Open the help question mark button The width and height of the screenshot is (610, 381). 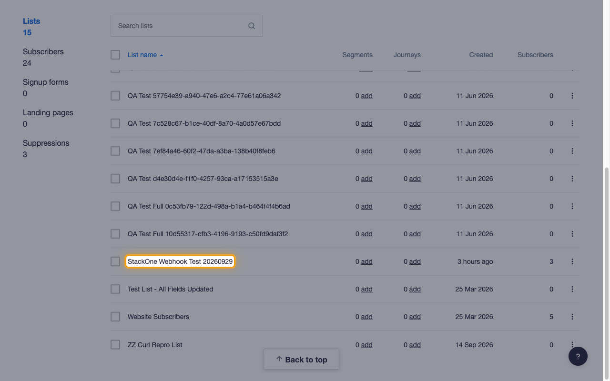tap(578, 356)
